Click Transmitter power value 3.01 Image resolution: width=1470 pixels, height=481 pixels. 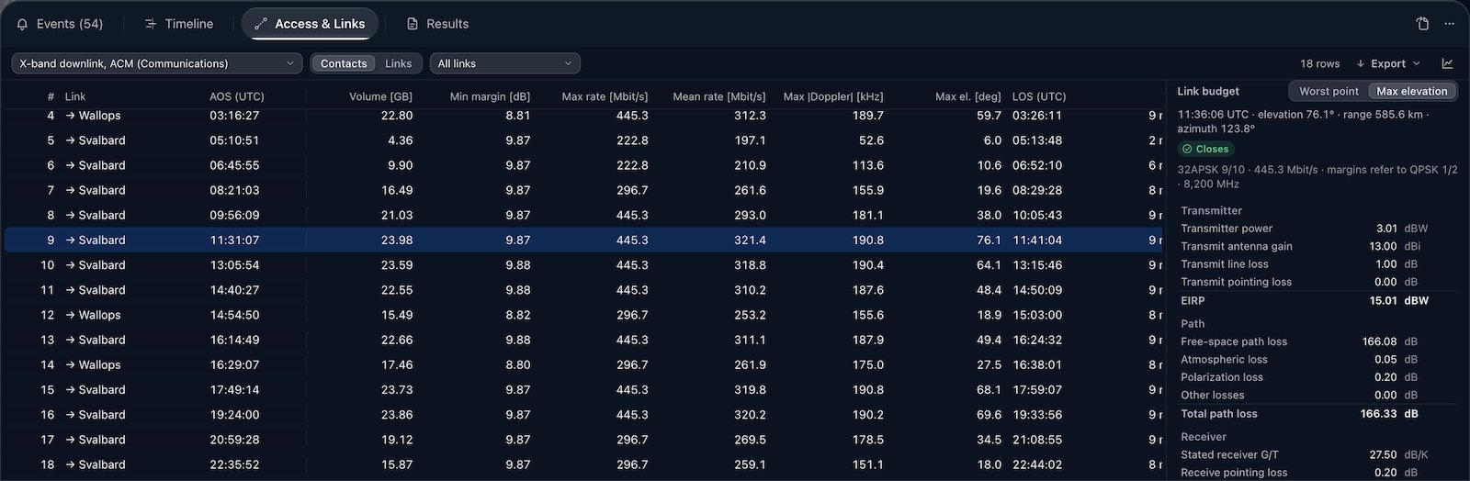[1386, 228]
